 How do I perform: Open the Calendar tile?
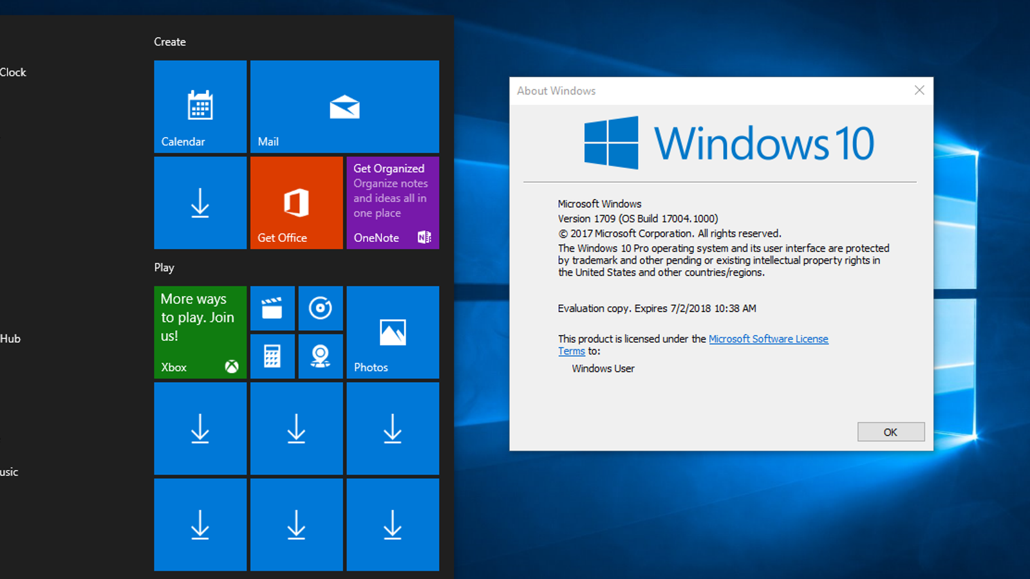200,107
